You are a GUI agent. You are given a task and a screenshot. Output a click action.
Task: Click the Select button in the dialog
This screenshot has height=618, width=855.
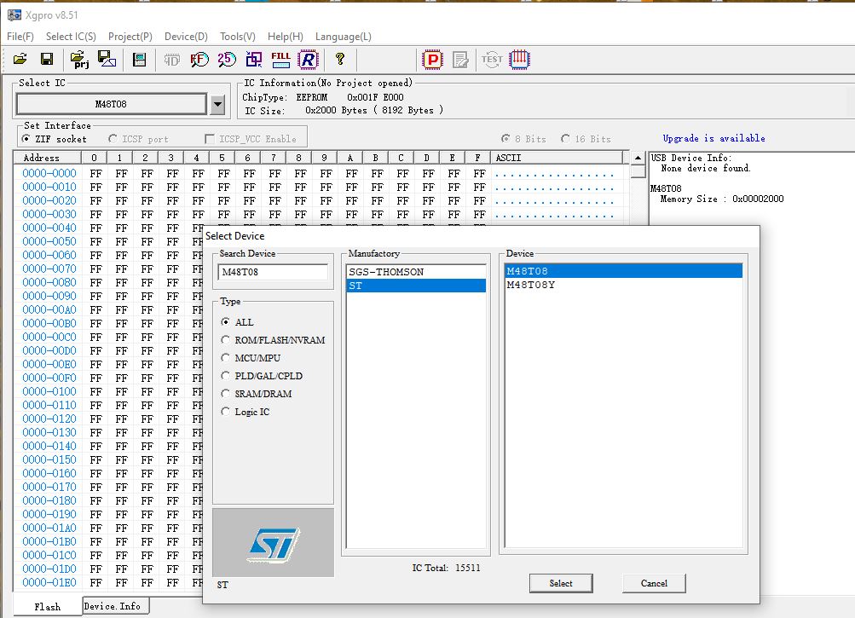[x=561, y=583]
